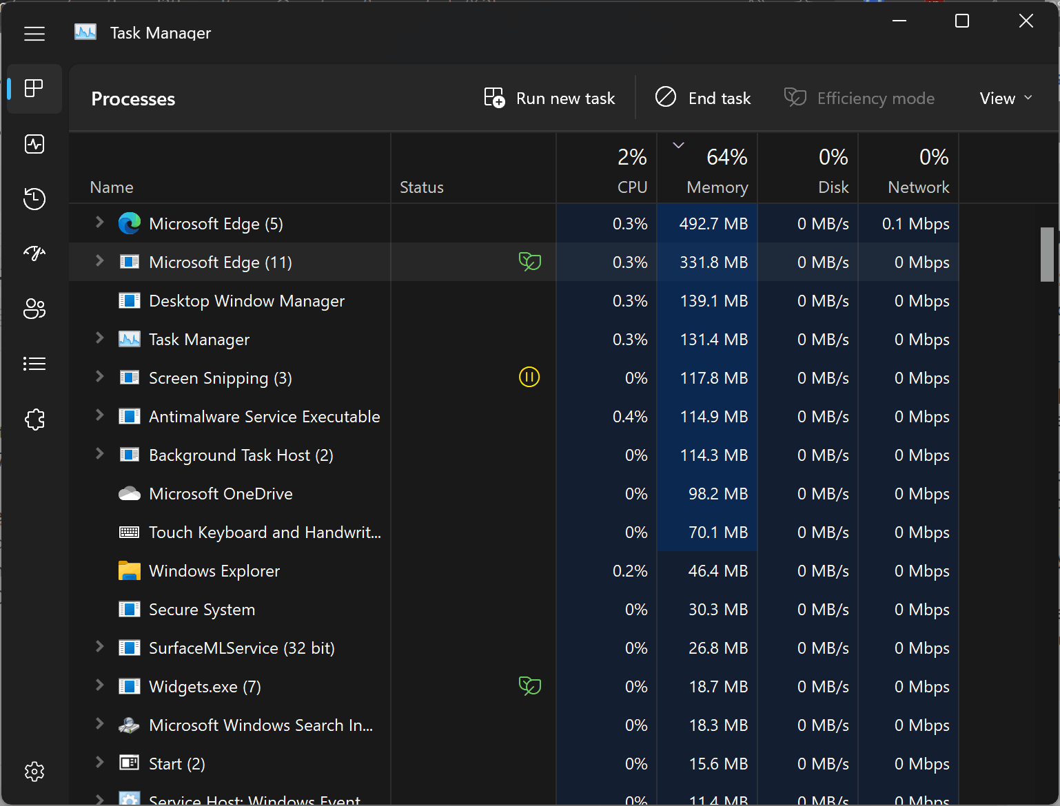Image resolution: width=1060 pixels, height=806 pixels.
Task: Click the 46.4 MB memory value
Action: (x=717, y=571)
